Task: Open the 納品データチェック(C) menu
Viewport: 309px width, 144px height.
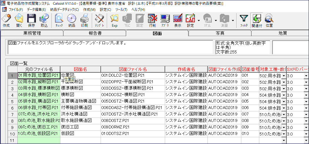Action: tap(64, 9)
